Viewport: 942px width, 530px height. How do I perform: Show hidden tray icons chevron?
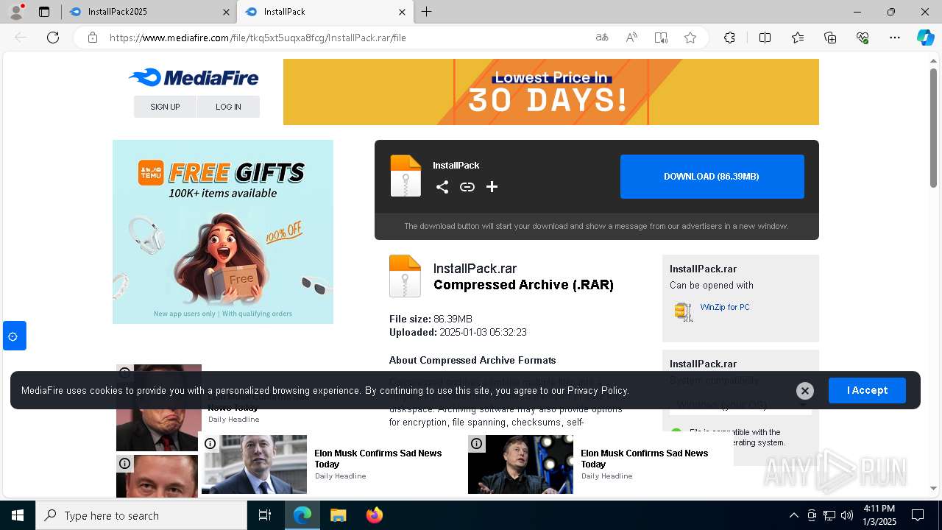(x=793, y=515)
